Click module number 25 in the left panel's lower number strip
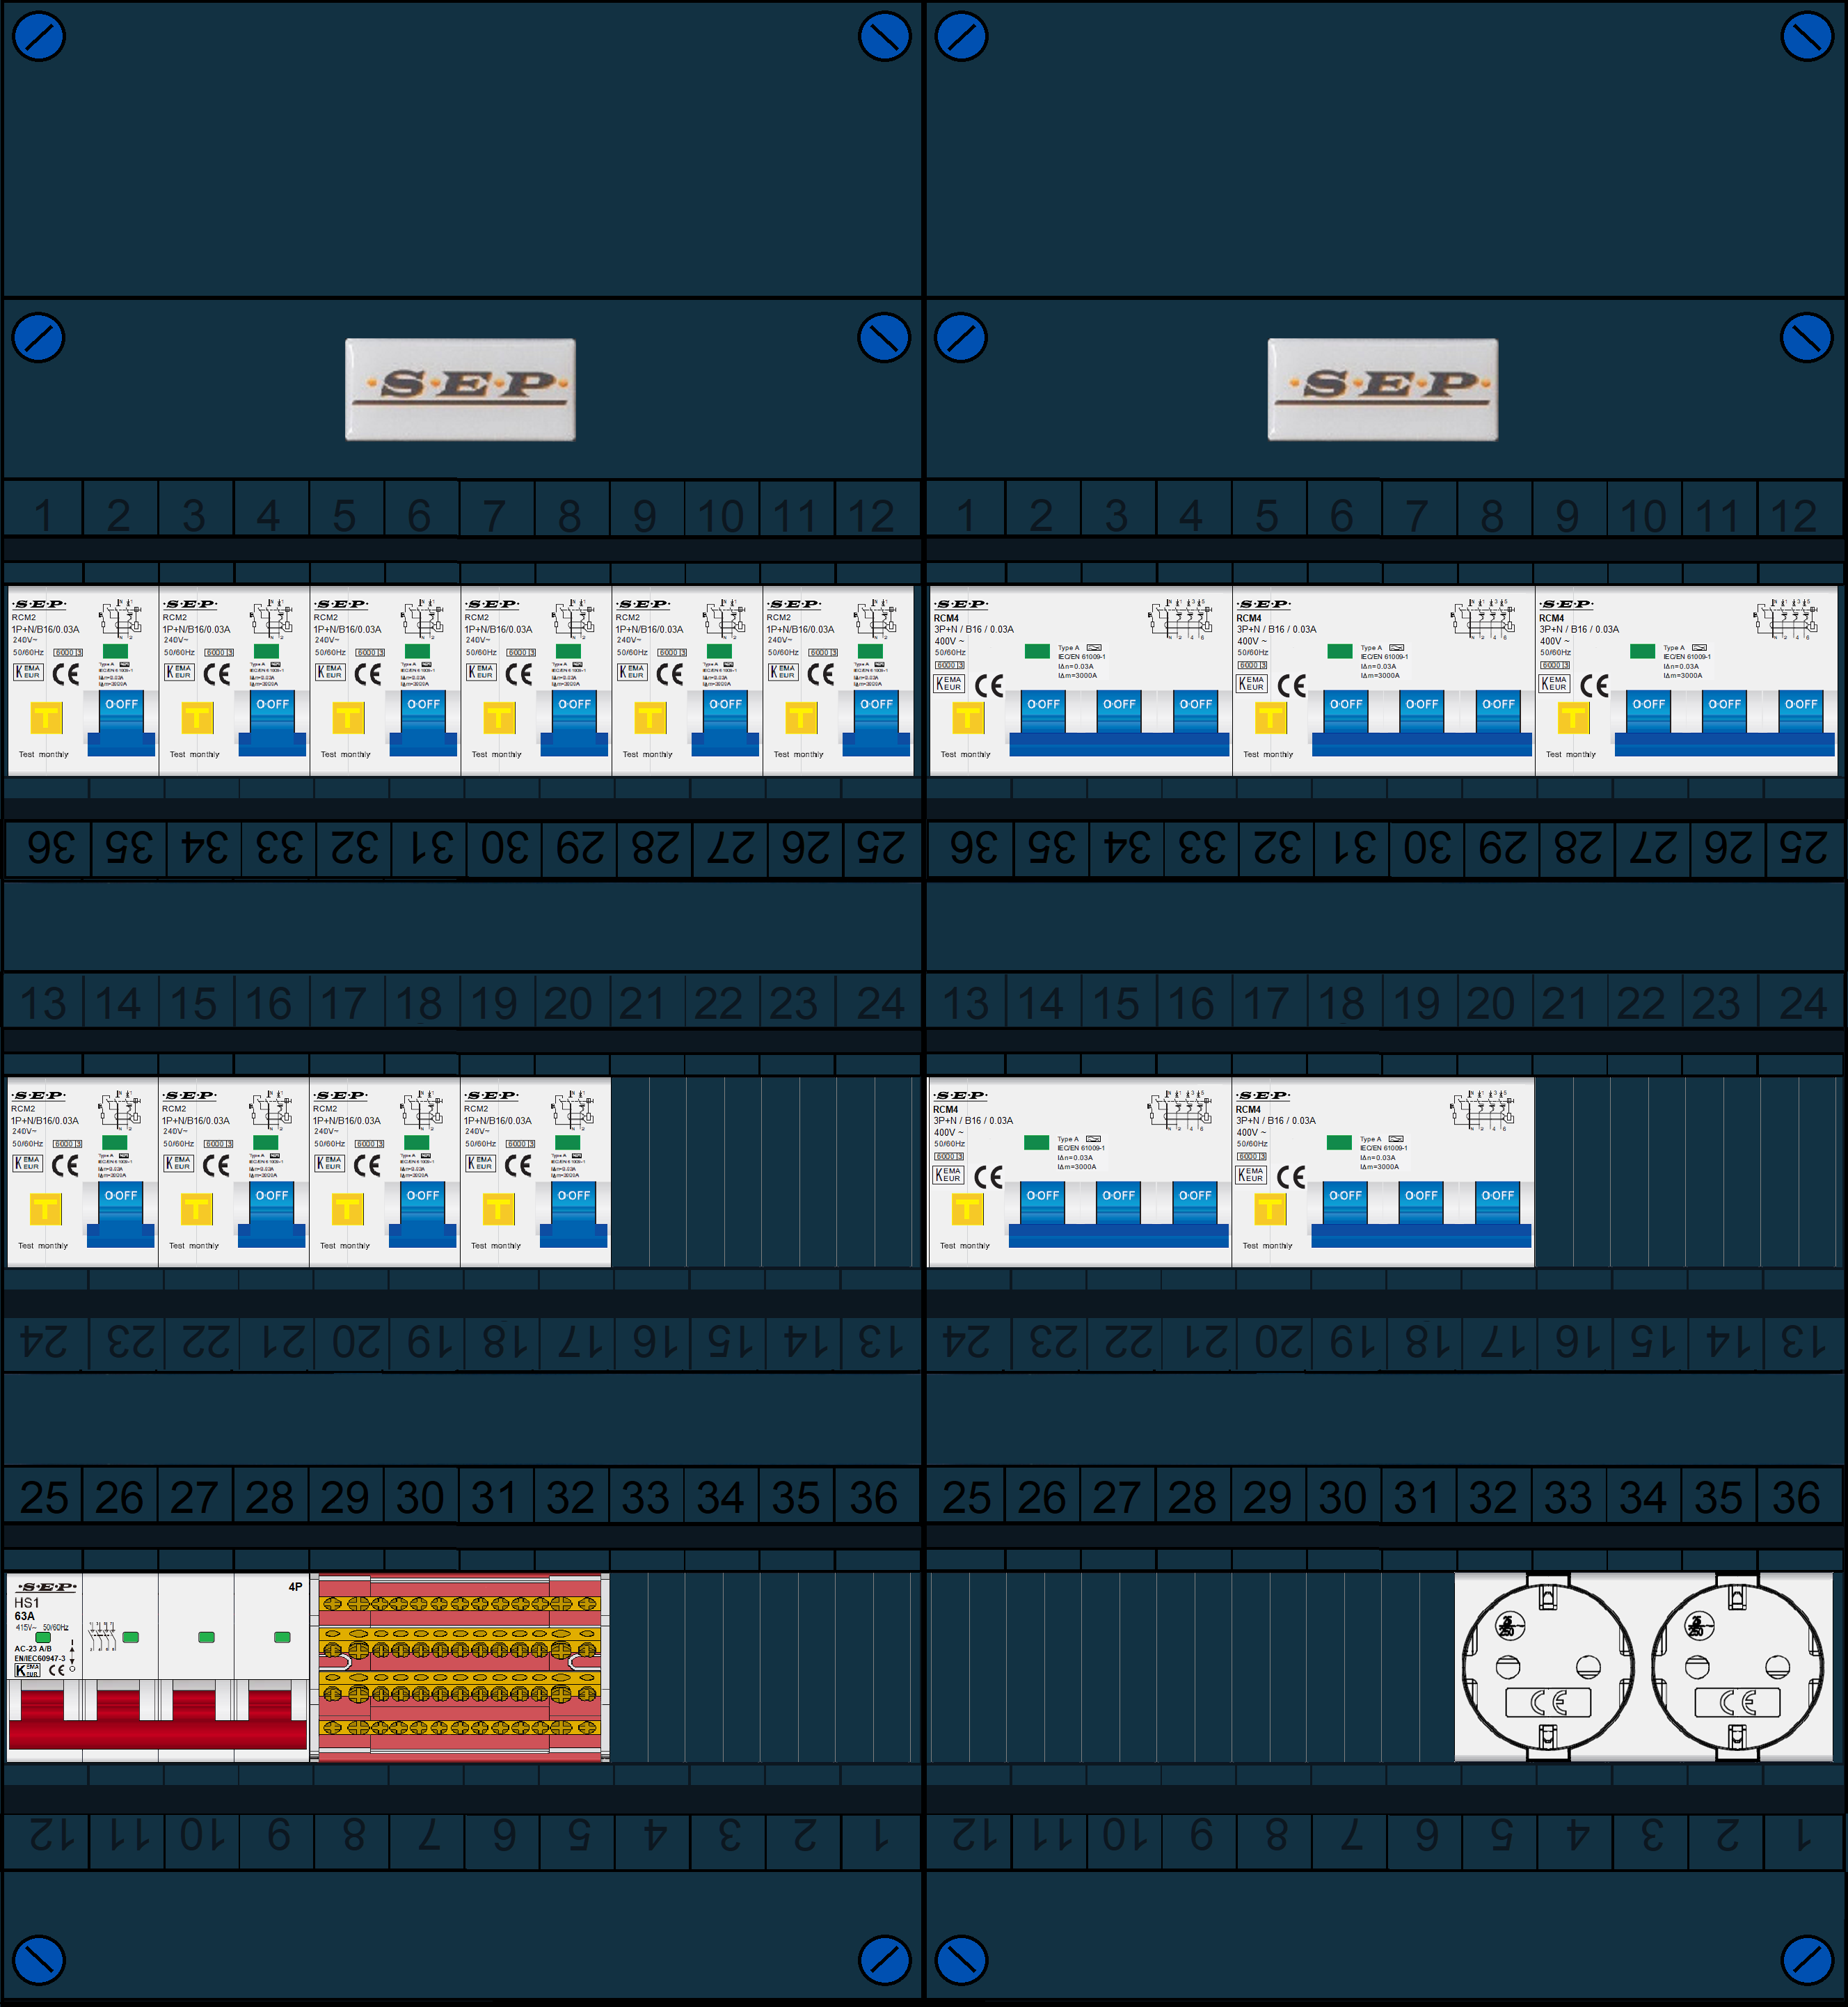 pos(44,1497)
